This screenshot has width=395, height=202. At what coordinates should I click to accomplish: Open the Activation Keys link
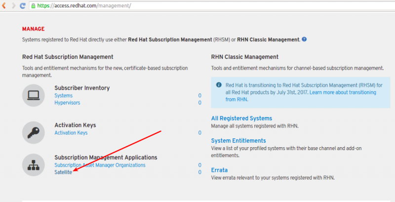(71, 133)
